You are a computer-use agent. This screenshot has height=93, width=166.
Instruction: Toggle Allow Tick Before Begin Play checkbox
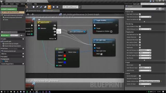pos(140,19)
